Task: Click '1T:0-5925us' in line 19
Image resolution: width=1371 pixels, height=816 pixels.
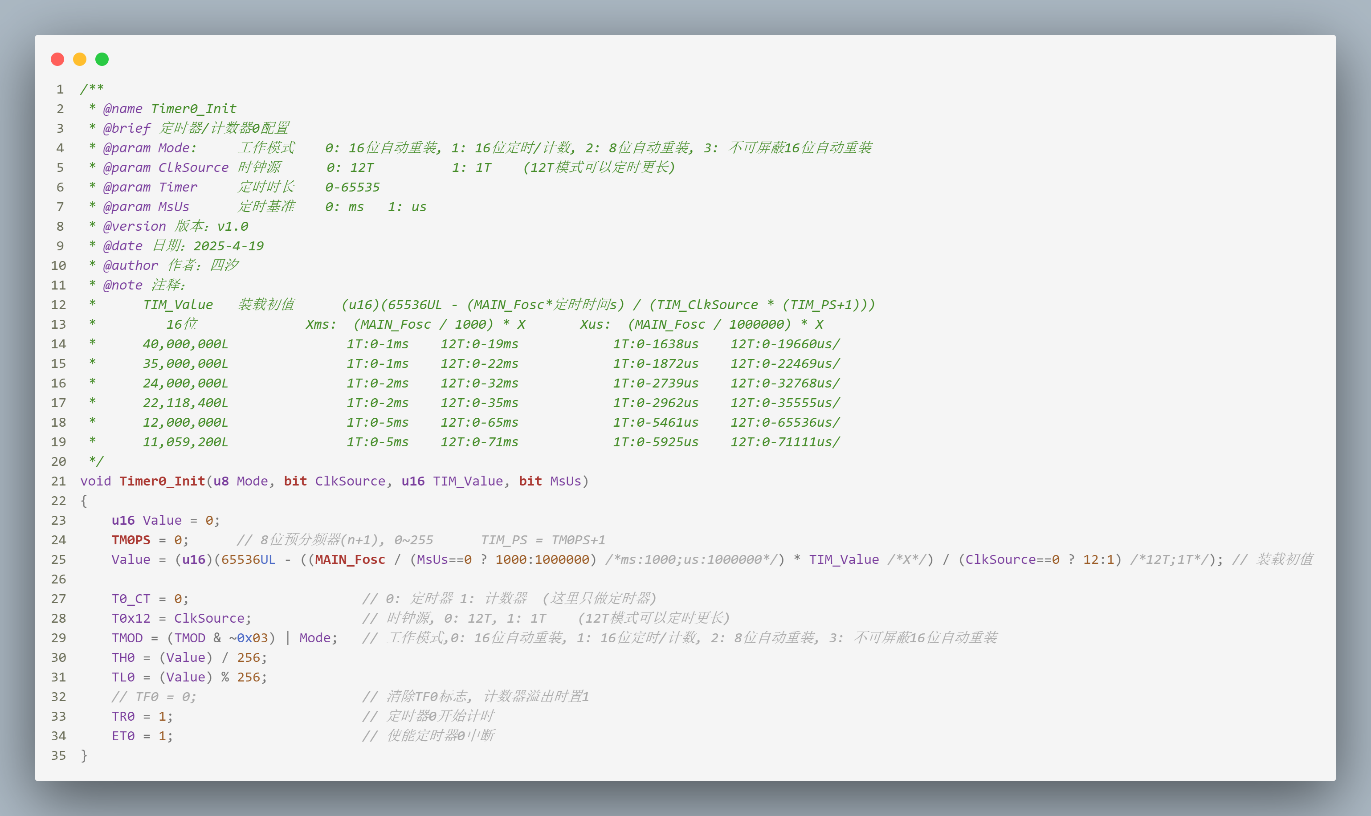Action: point(656,442)
